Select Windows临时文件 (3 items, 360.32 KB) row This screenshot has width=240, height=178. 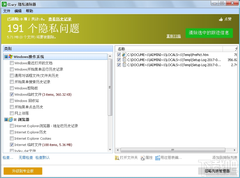[43, 95]
